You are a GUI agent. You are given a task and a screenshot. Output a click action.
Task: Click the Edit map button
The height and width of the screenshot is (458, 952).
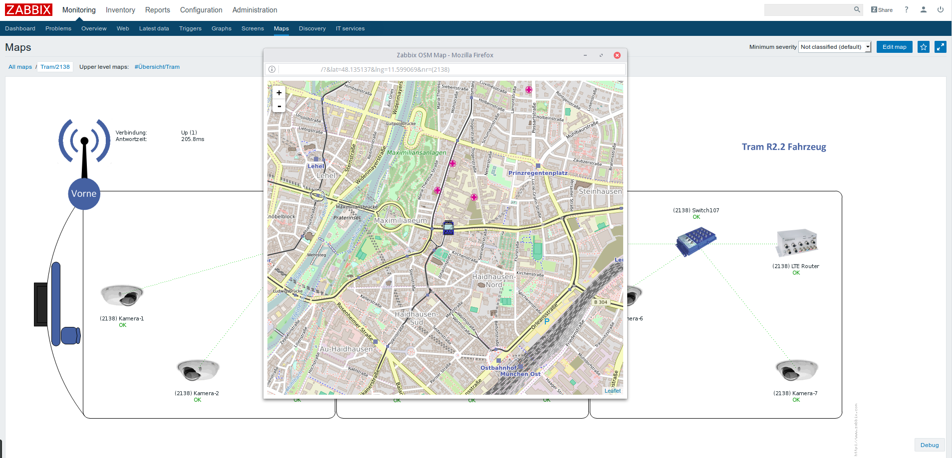pyautogui.click(x=894, y=47)
